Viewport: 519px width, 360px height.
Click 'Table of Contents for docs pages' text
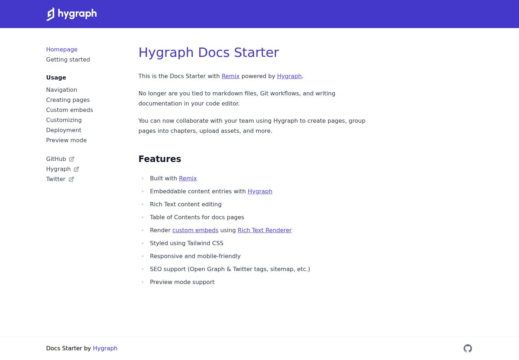click(x=197, y=217)
